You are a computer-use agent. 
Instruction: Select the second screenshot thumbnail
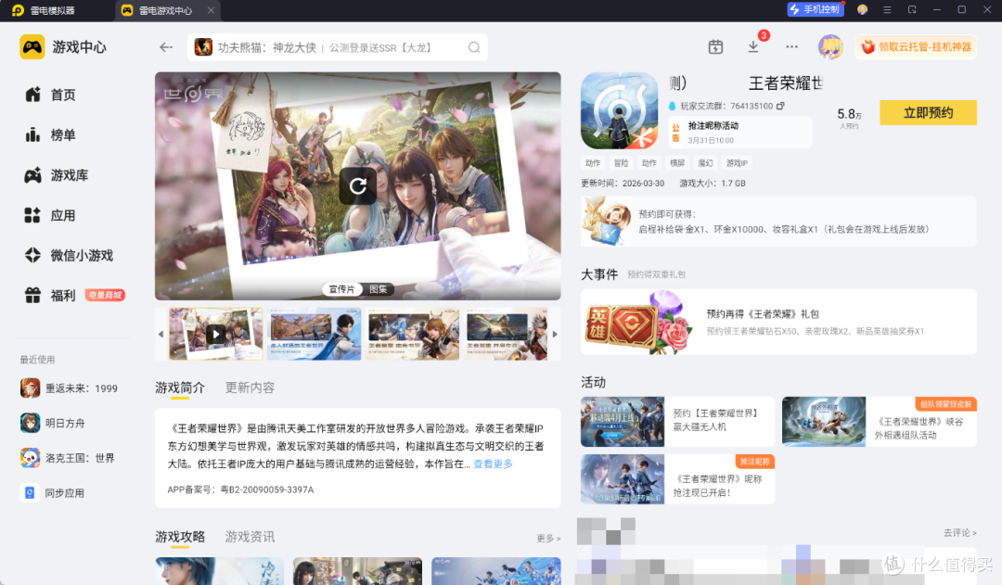314,334
